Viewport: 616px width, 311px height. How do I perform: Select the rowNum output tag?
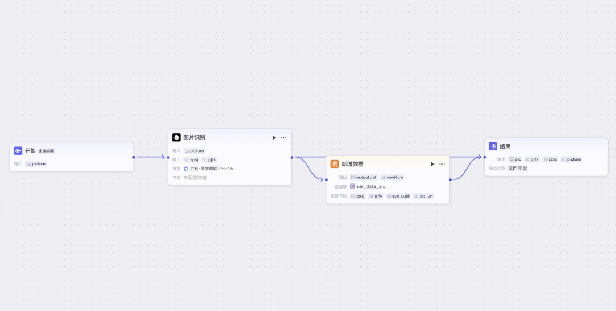(392, 177)
